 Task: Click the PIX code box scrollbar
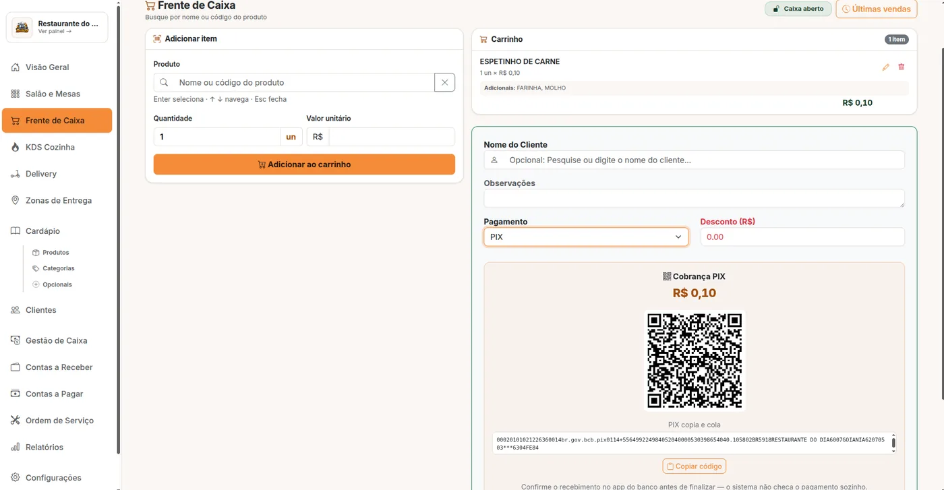coord(893,443)
